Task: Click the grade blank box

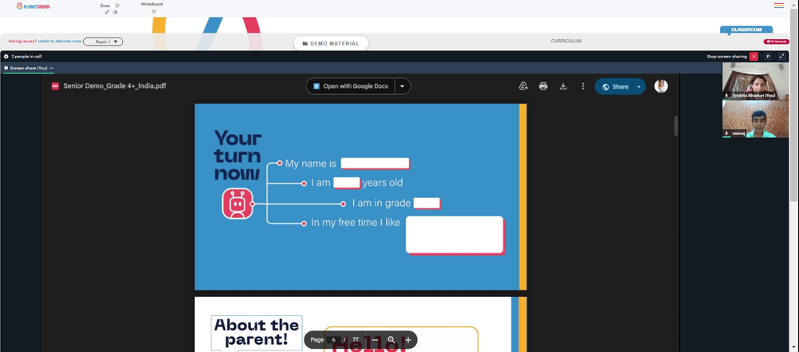Action: pyautogui.click(x=427, y=204)
